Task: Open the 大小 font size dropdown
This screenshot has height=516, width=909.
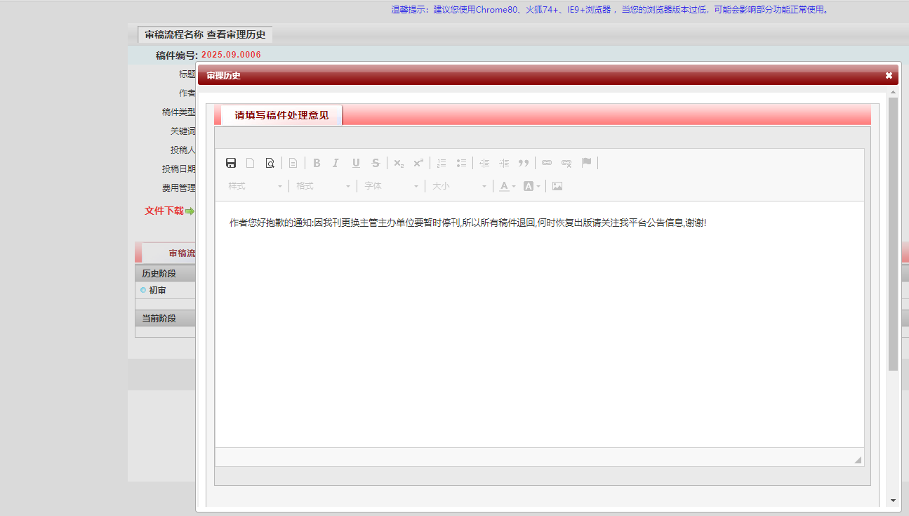Action: click(x=459, y=186)
